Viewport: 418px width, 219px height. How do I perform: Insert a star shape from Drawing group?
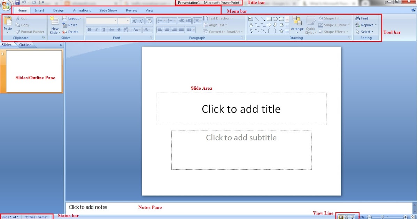[281, 31]
